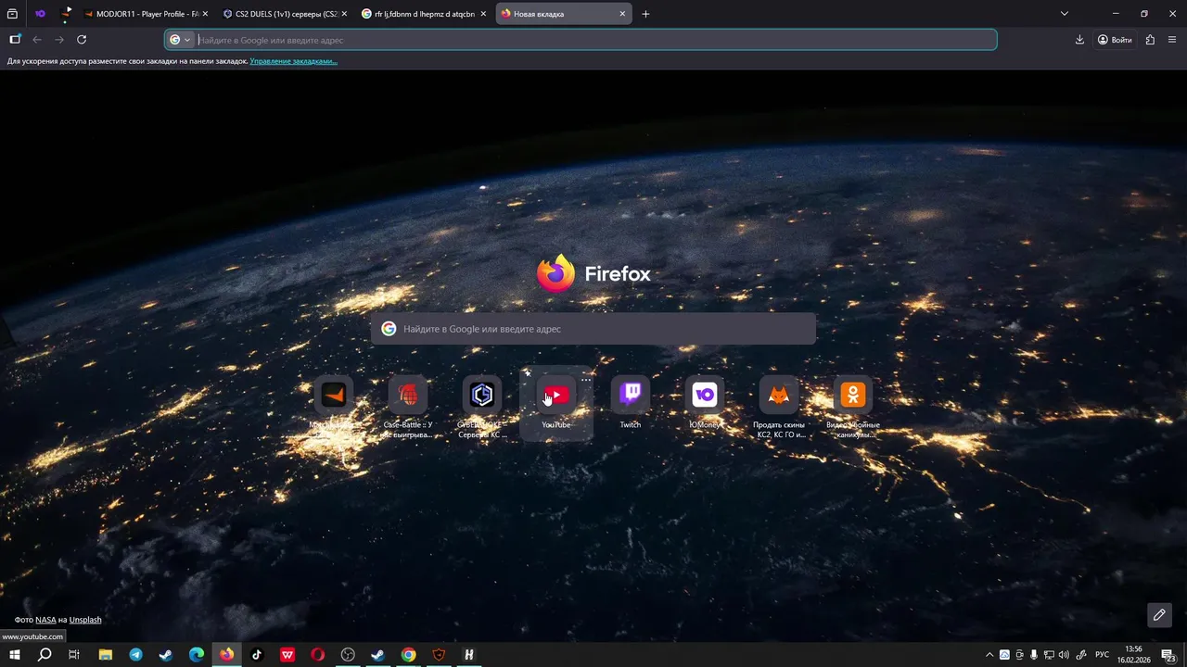This screenshot has width=1187, height=667.
Task: Click the central Google search box
Action: coord(593,329)
